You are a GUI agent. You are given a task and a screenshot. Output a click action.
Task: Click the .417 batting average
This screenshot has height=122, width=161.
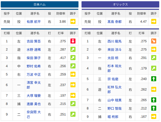point(63,58)
